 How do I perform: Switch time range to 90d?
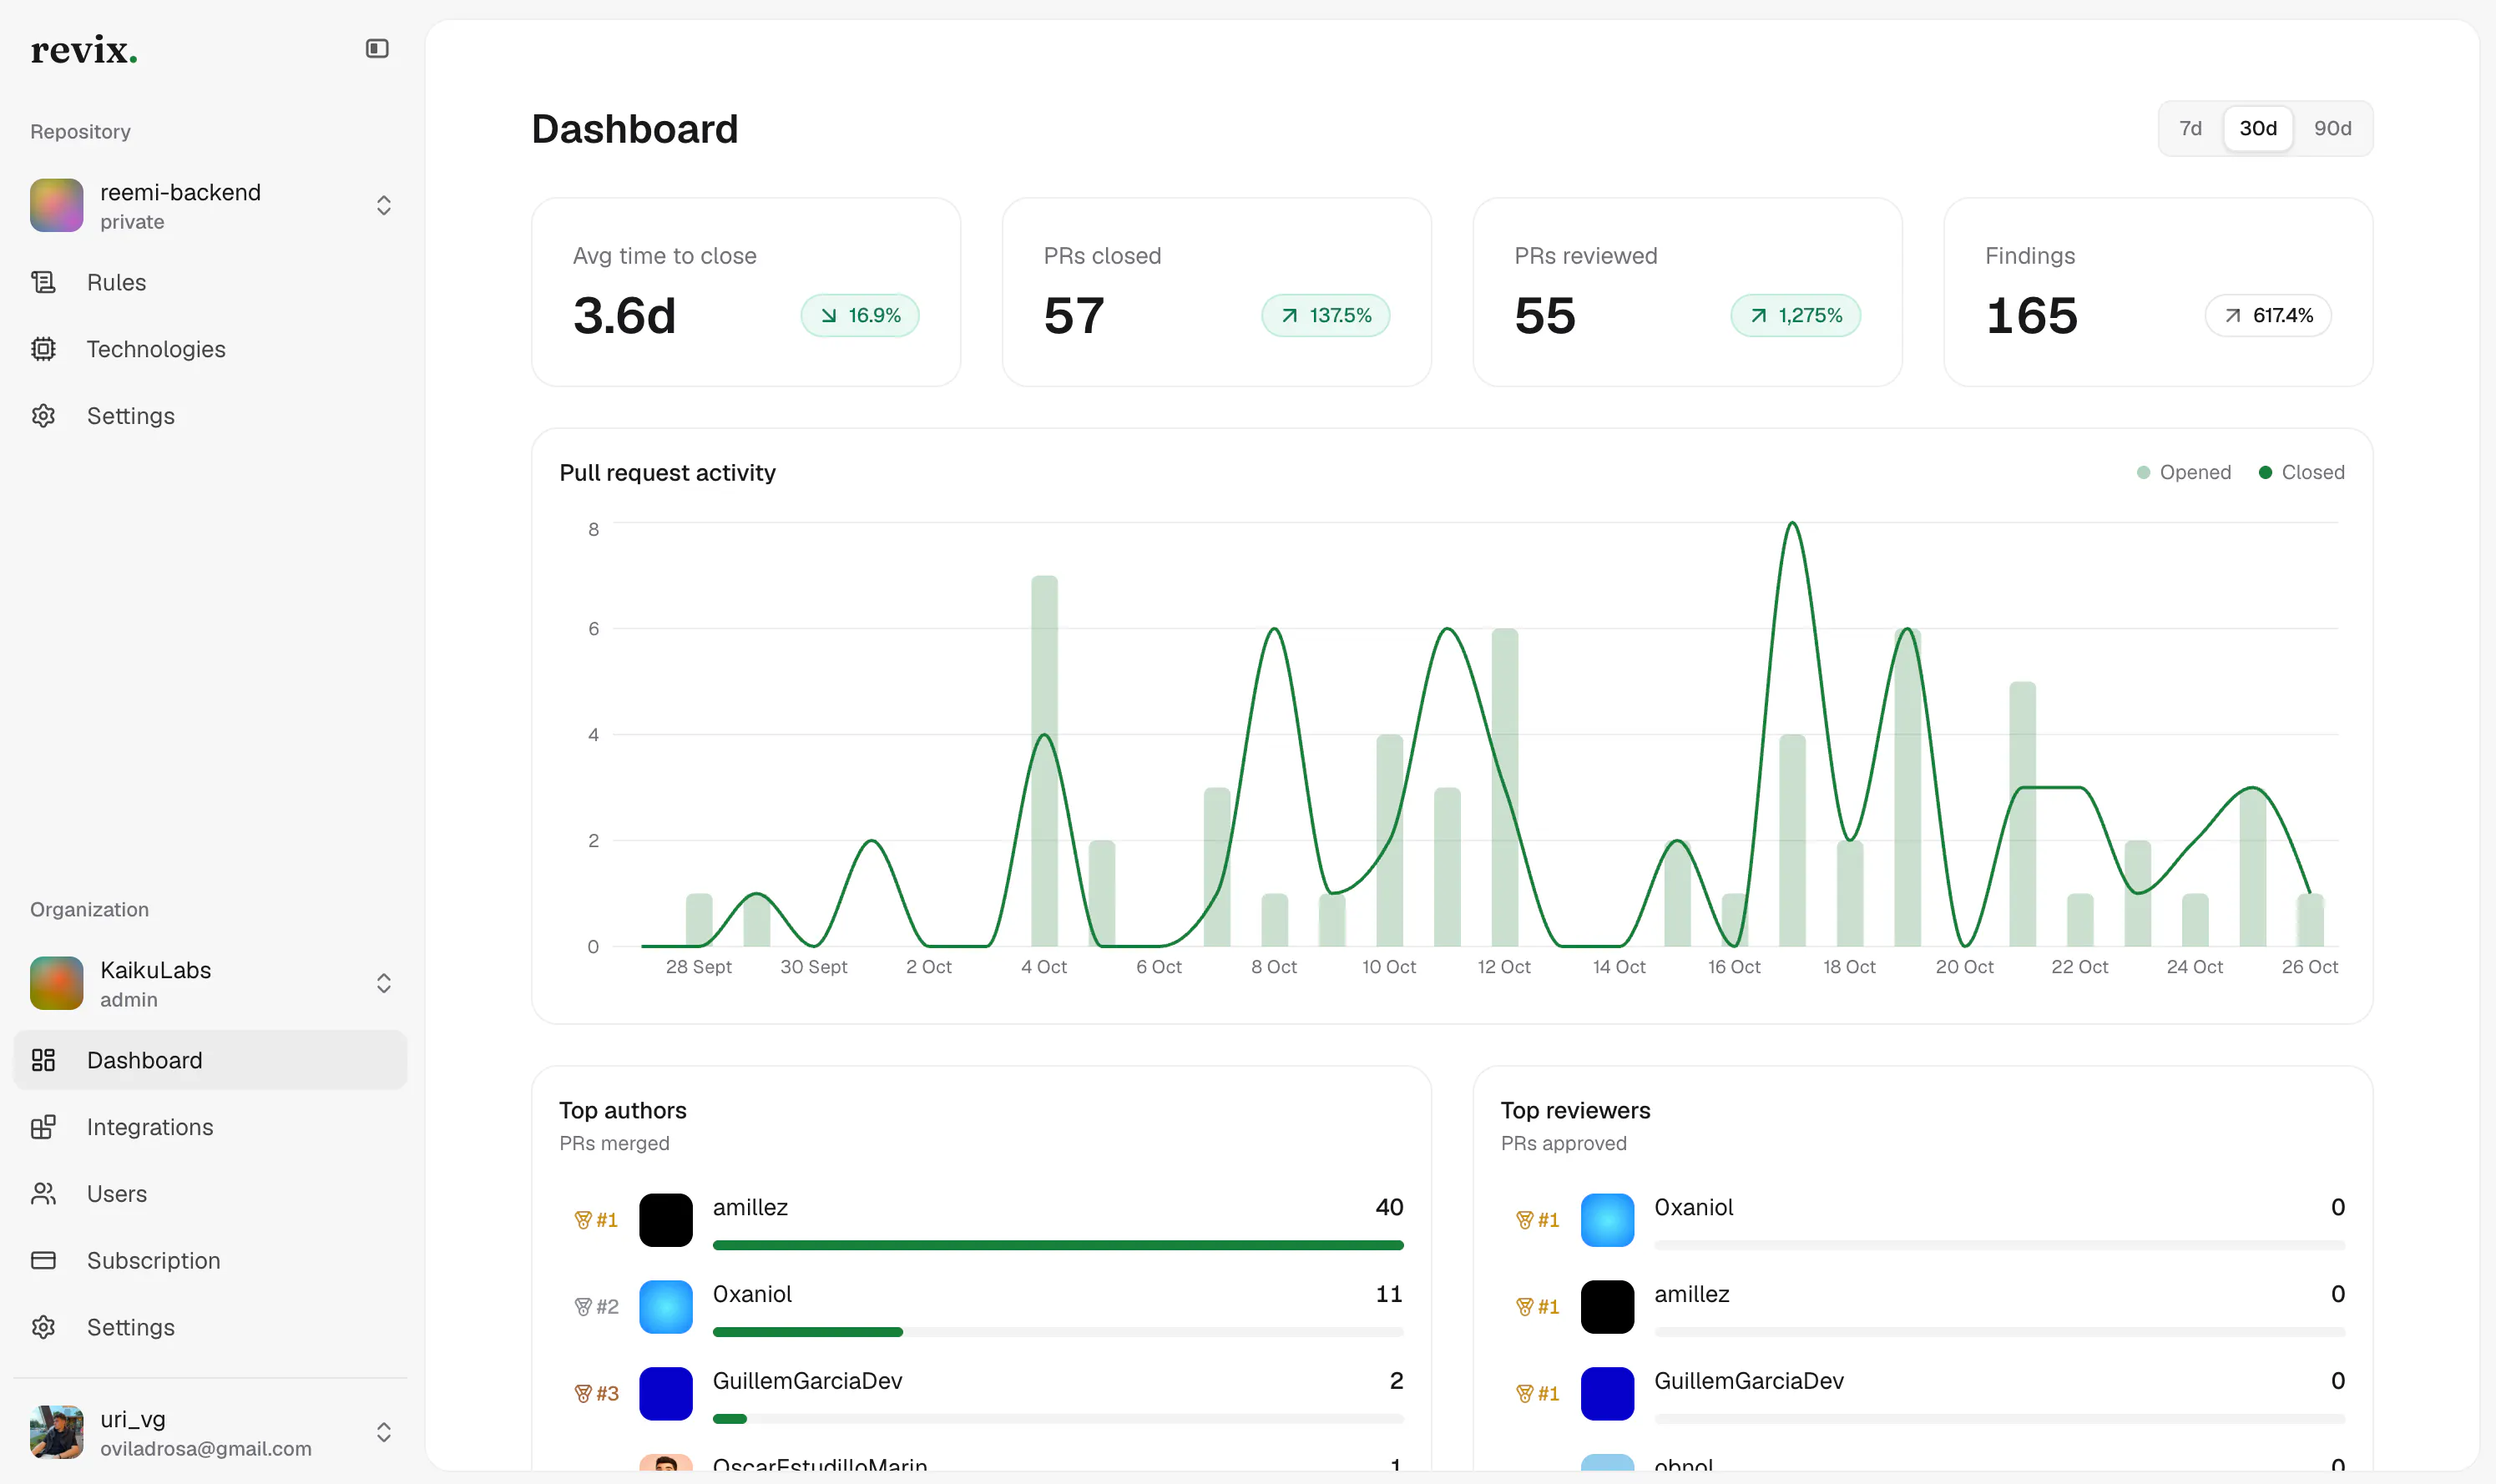2332,128
